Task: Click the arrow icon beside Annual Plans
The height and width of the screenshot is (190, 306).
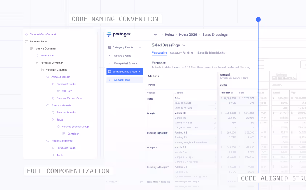Action: (x=110, y=80)
